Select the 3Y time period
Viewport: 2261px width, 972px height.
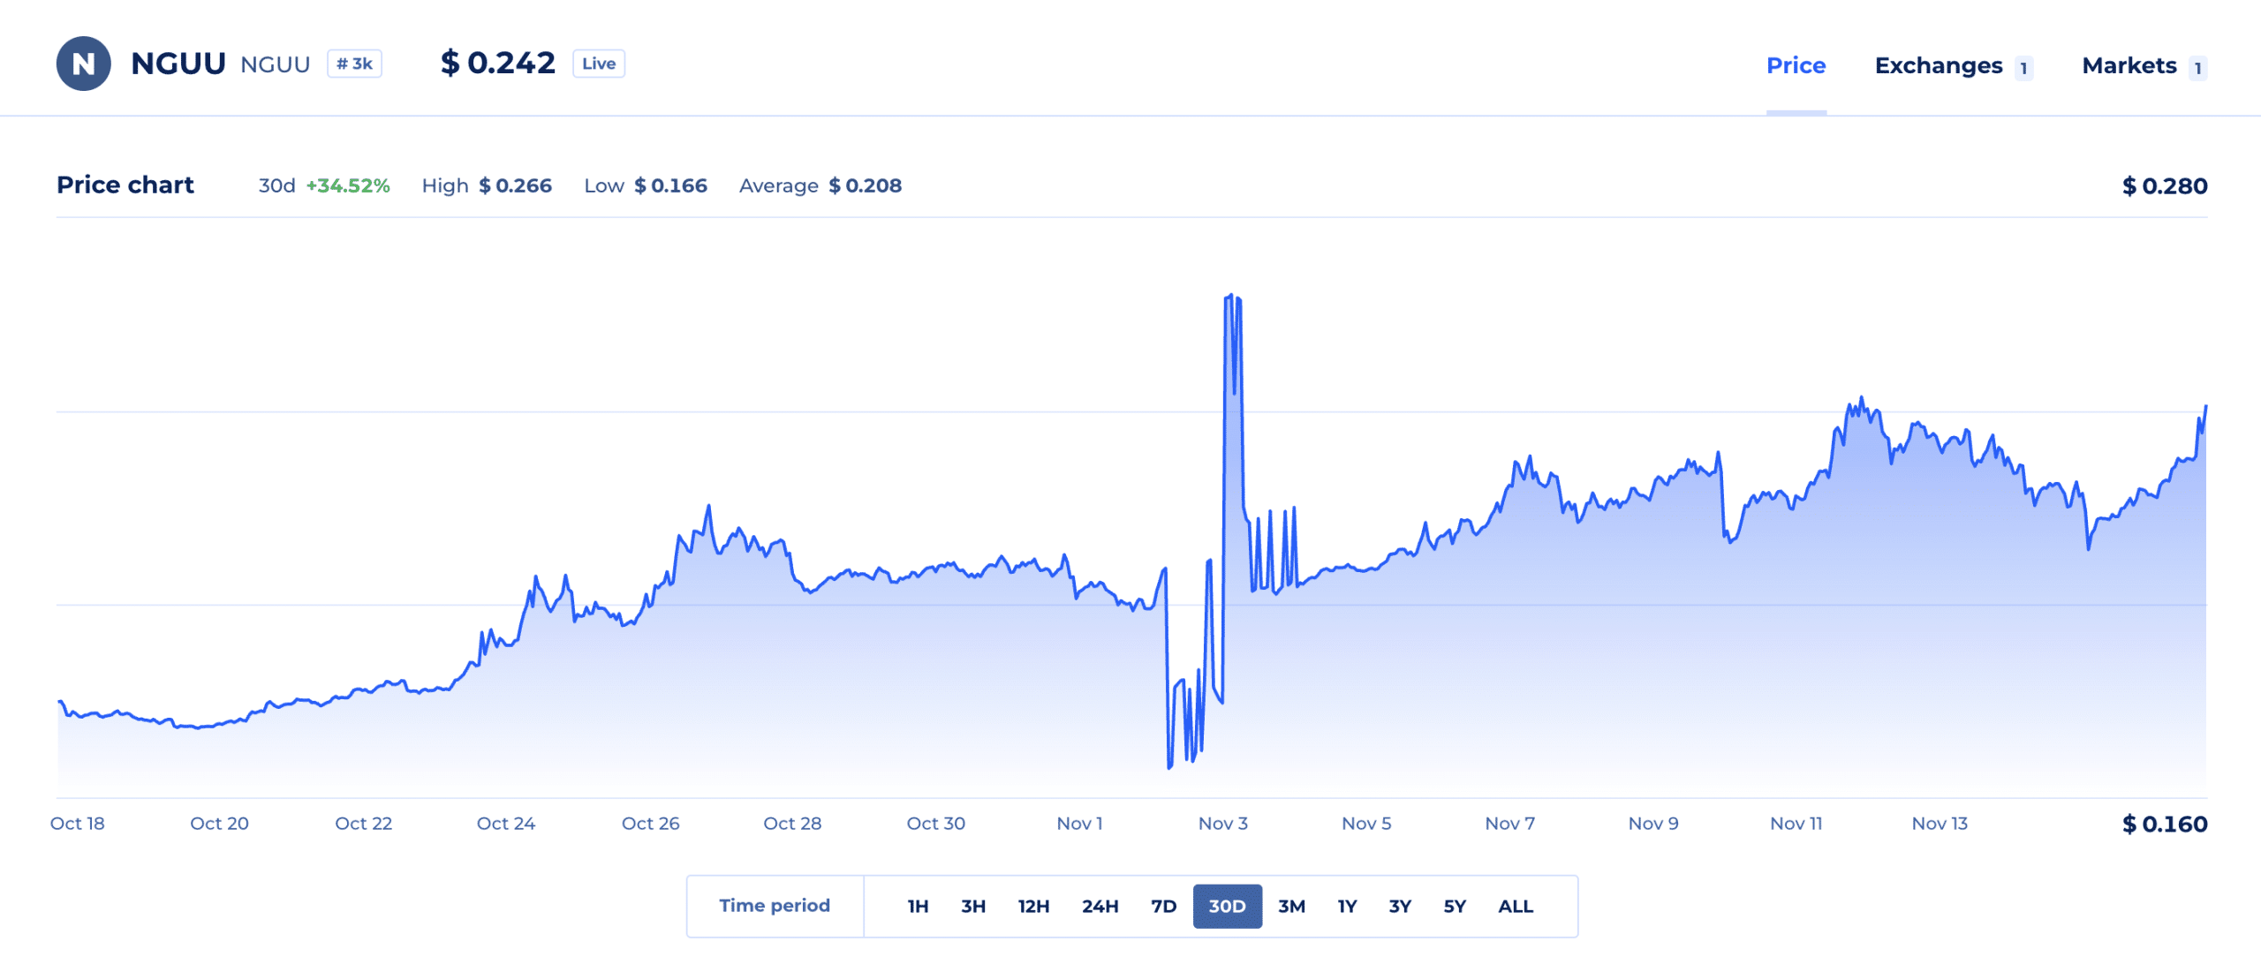click(x=1400, y=906)
